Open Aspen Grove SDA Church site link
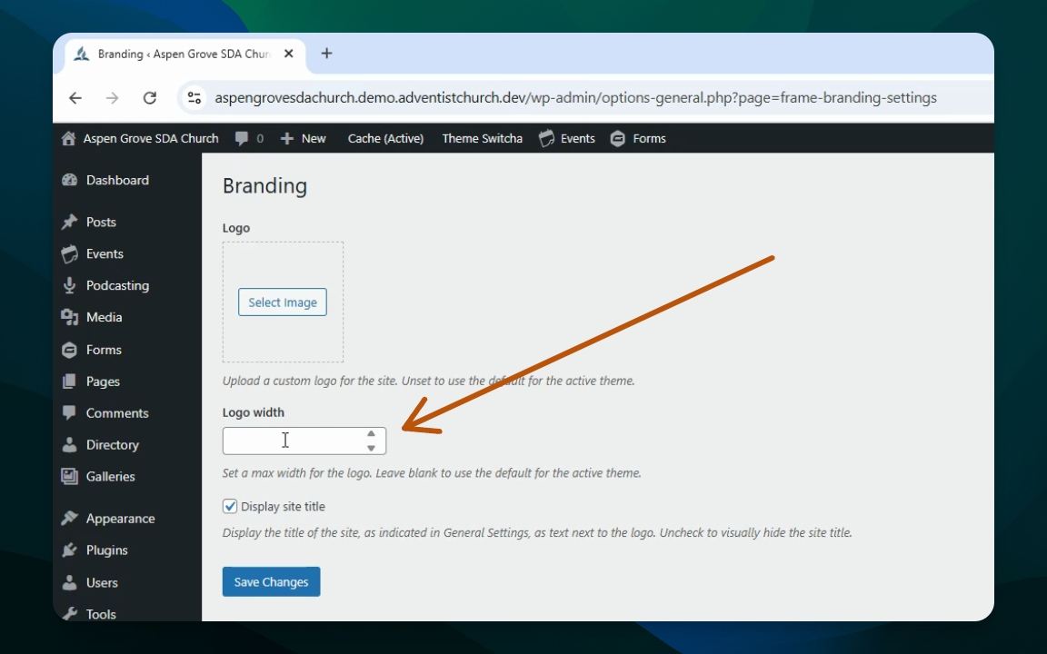This screenshot has height=654, width=1047. click(x=151, y=138)
